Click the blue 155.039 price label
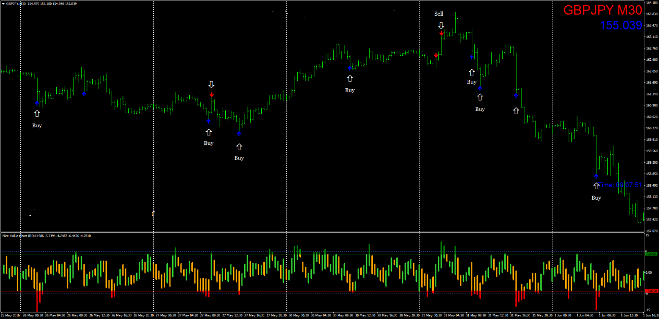The width and height of the screenshot is (659, 319). [620, 25]
